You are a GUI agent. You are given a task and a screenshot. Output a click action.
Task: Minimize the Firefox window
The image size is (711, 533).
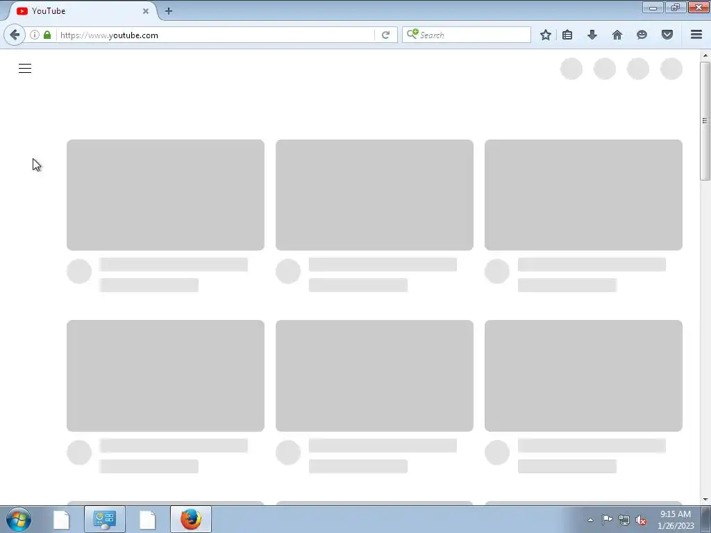click(653, 7)
